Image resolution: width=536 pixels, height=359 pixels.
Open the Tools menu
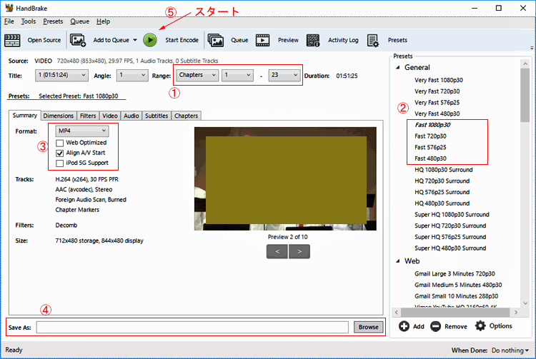(29, 21)
